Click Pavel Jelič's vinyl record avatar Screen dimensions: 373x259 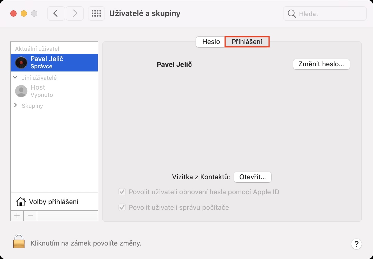click(21, 63)
